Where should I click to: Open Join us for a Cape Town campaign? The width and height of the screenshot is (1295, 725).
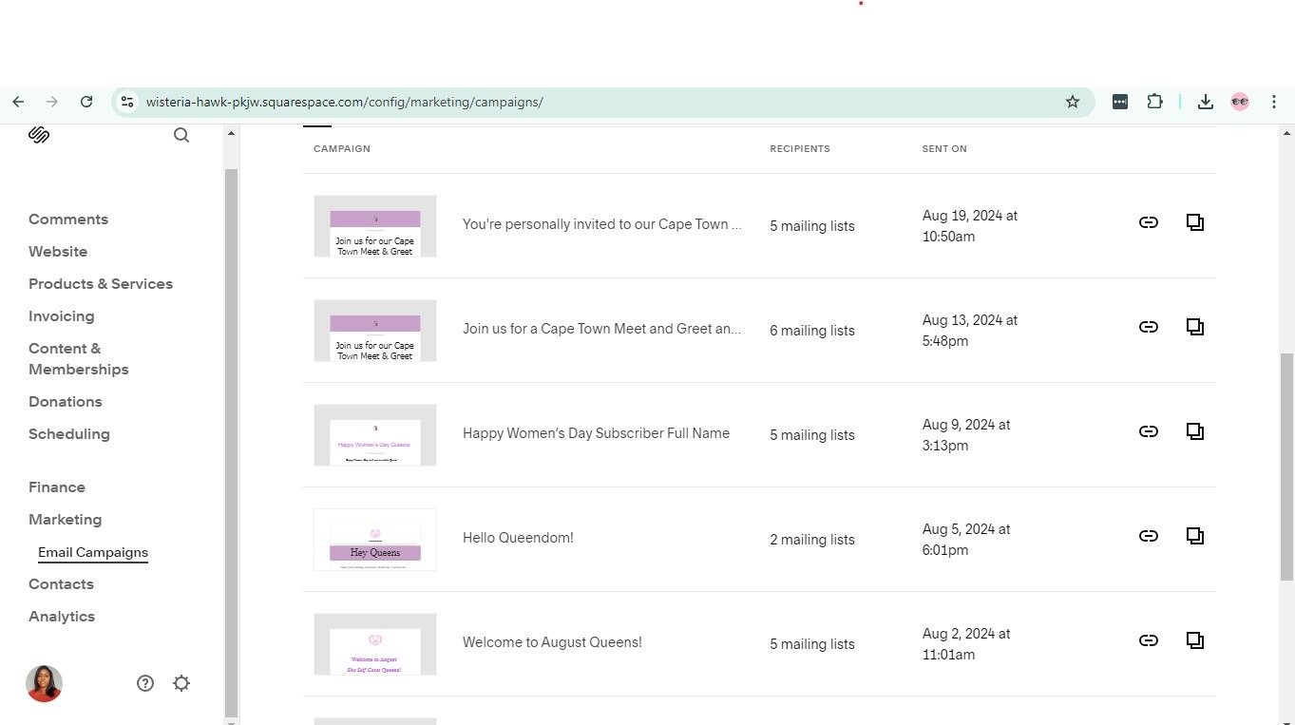tap(601, 329)
